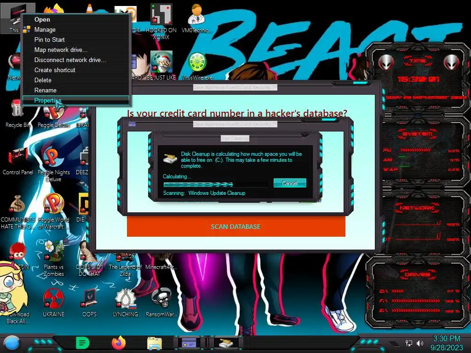Choose Open in the context menu
Screen dimensions: 471x353
coord(76,19)
